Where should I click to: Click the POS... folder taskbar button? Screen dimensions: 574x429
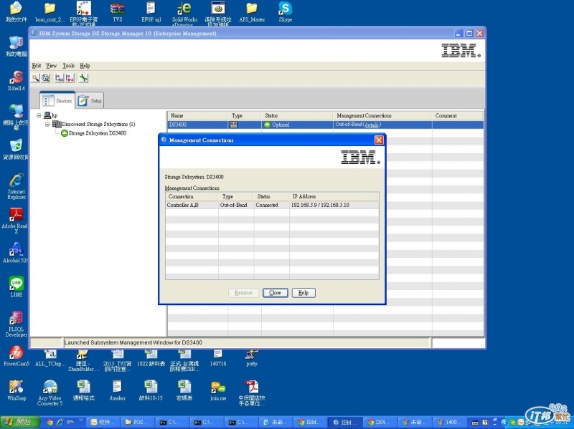[137, 423]
